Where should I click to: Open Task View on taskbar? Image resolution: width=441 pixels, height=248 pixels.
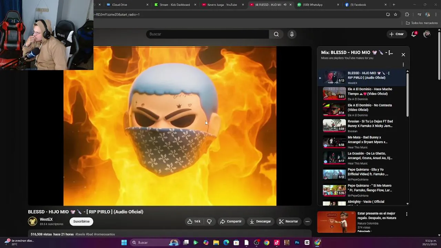click(186, 242)
